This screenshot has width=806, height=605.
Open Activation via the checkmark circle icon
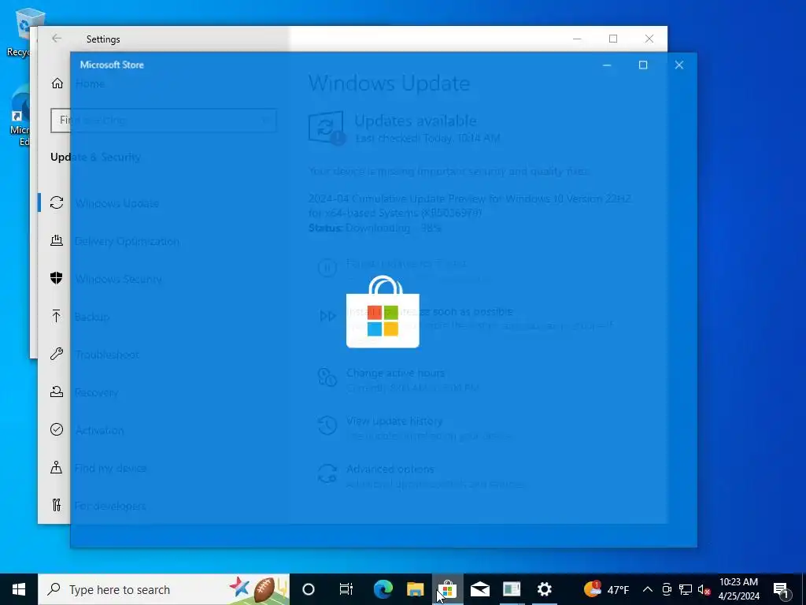click(57, 429)
